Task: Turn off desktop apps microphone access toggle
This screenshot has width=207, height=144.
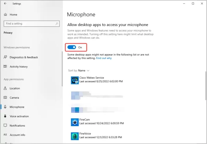Action: pos(72,47)
